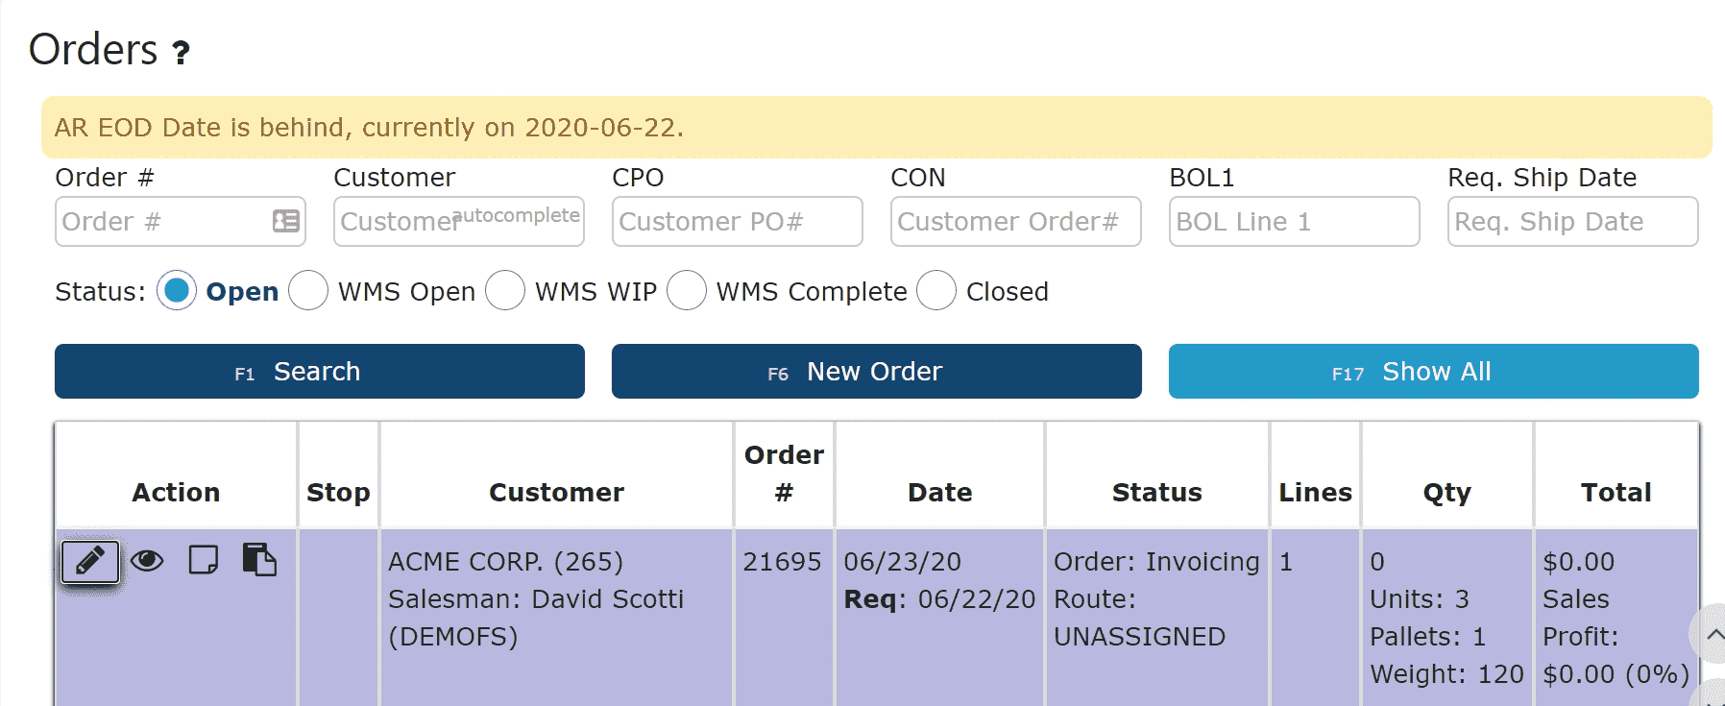Click the F17 Show All button
Image resolution: width=1725 pixels, height=706 pixels.
click(x=1433, y=372)
